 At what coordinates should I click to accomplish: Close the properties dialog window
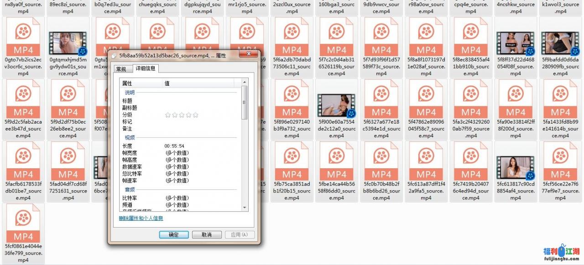[250, 54]
